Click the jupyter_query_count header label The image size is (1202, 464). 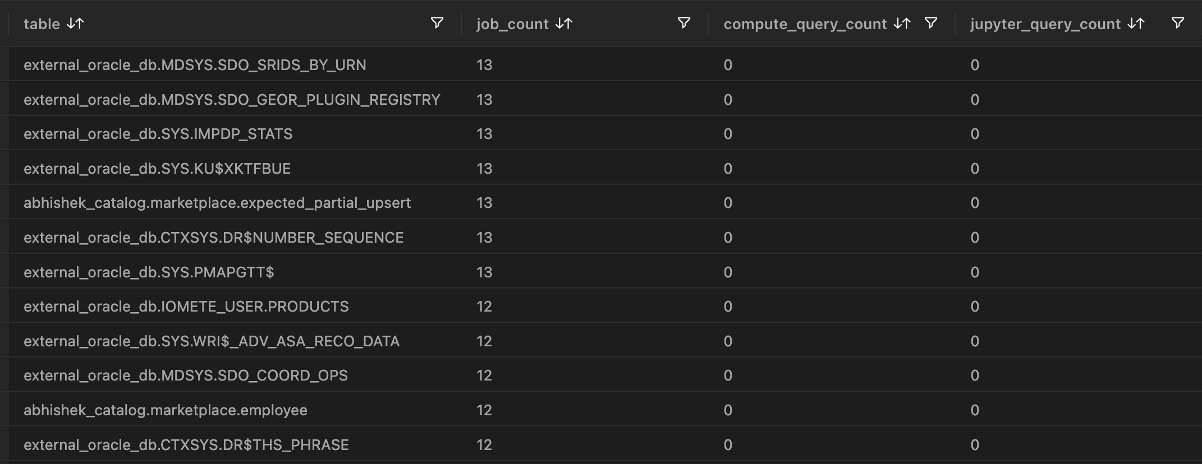coord(1045,24)
